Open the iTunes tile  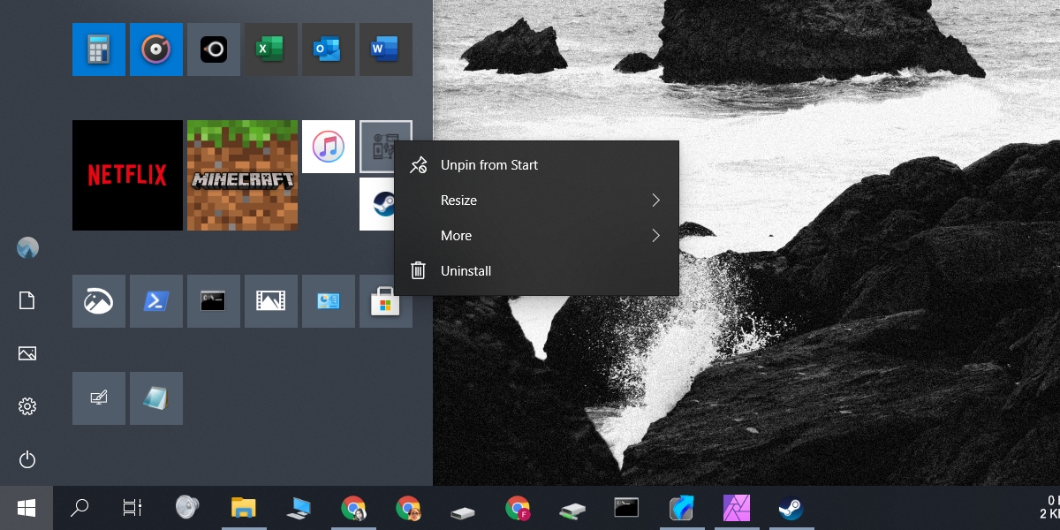coord(329,147)
